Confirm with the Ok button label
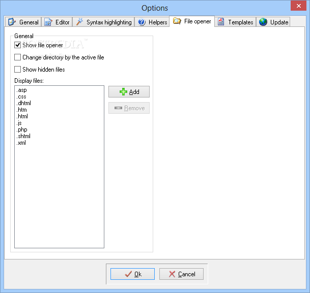Image resolution: width=310 pixels, height=293 pixels. click(138, 274)
